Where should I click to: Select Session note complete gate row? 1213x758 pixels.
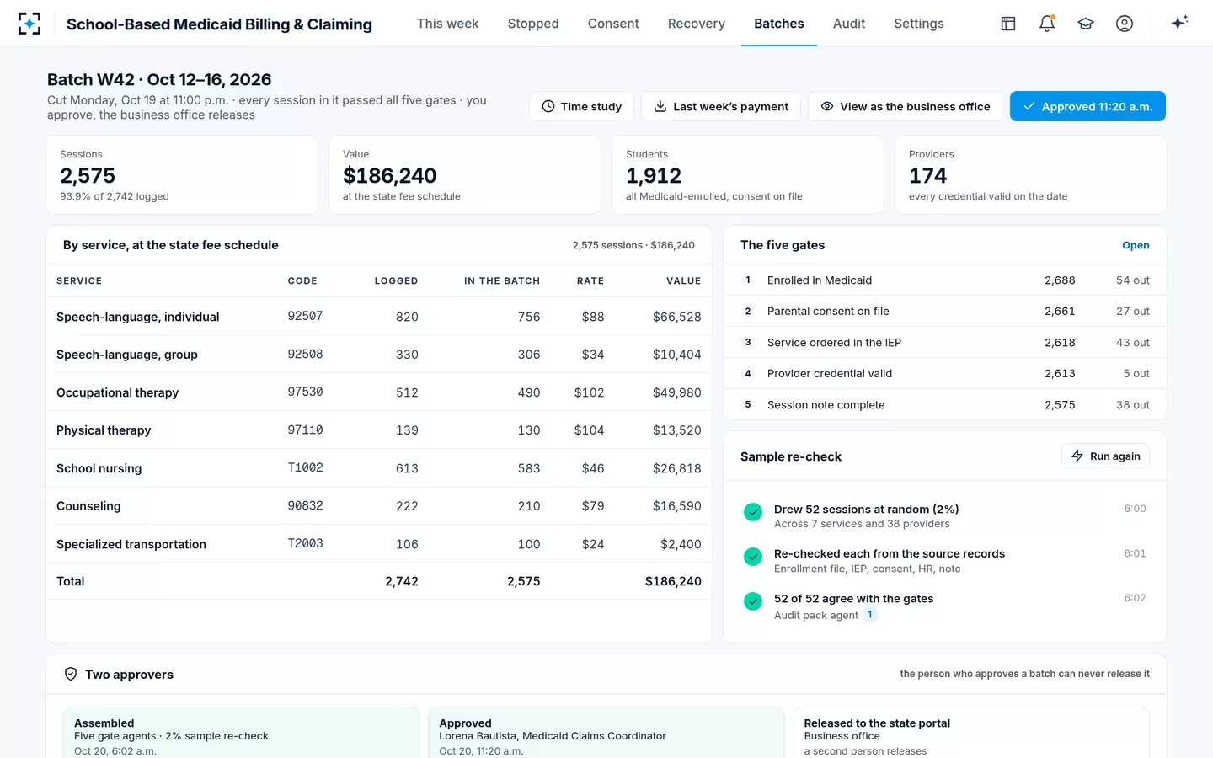tap(945, 404)
